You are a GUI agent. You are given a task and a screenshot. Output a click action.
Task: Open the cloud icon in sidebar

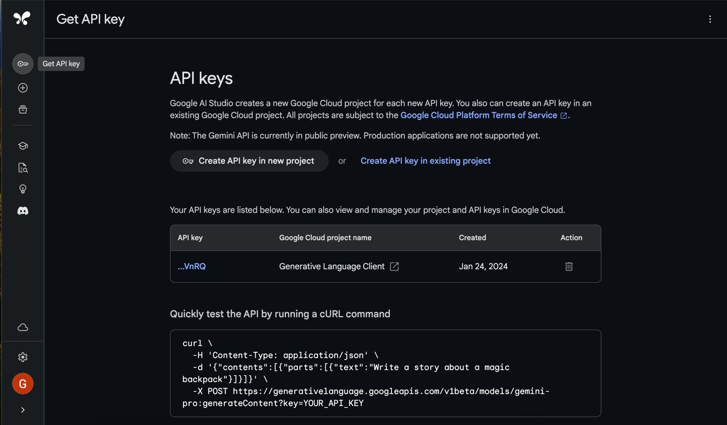pyautogui.click(x=23, y=327)
